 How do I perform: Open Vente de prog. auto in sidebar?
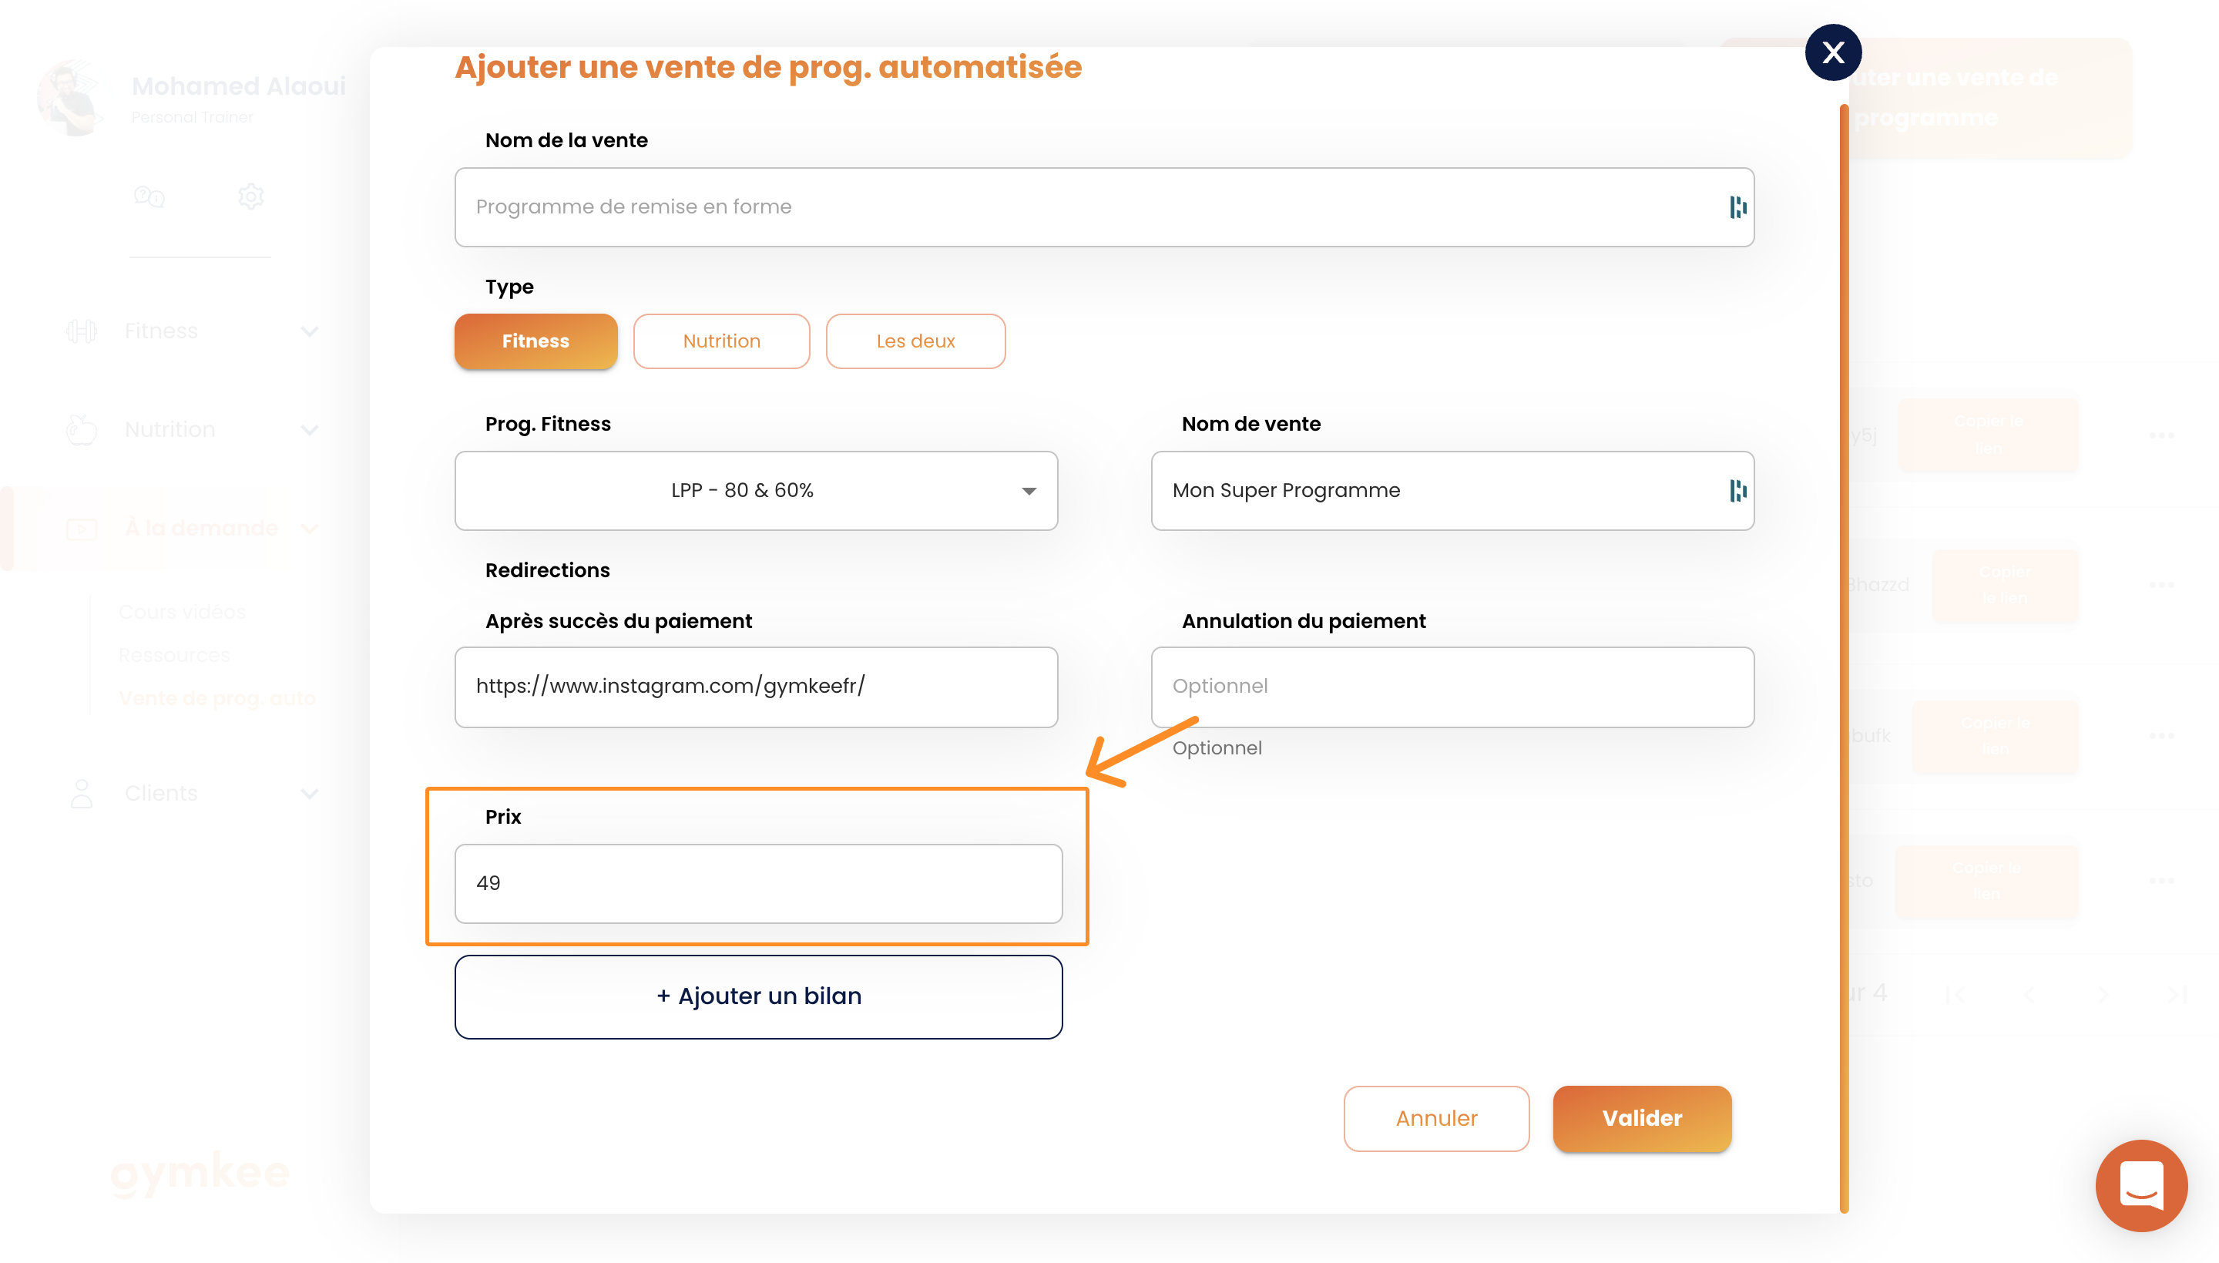[x=217, y=698]
